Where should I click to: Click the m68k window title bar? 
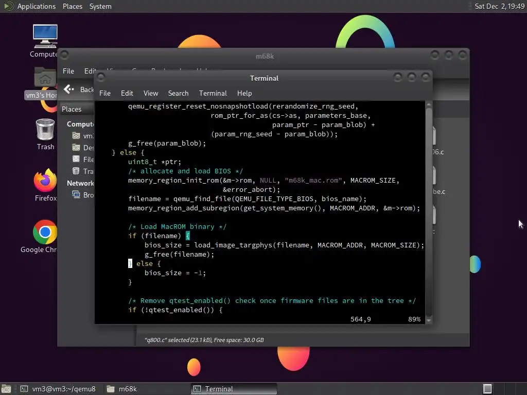(265, 56)
